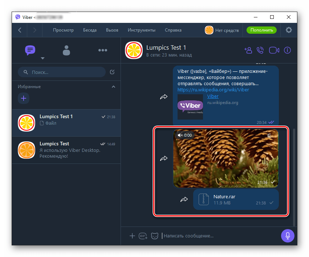Add participant to the conversation icon
Viewport: 309px width, 257px height.
point(248,50)
